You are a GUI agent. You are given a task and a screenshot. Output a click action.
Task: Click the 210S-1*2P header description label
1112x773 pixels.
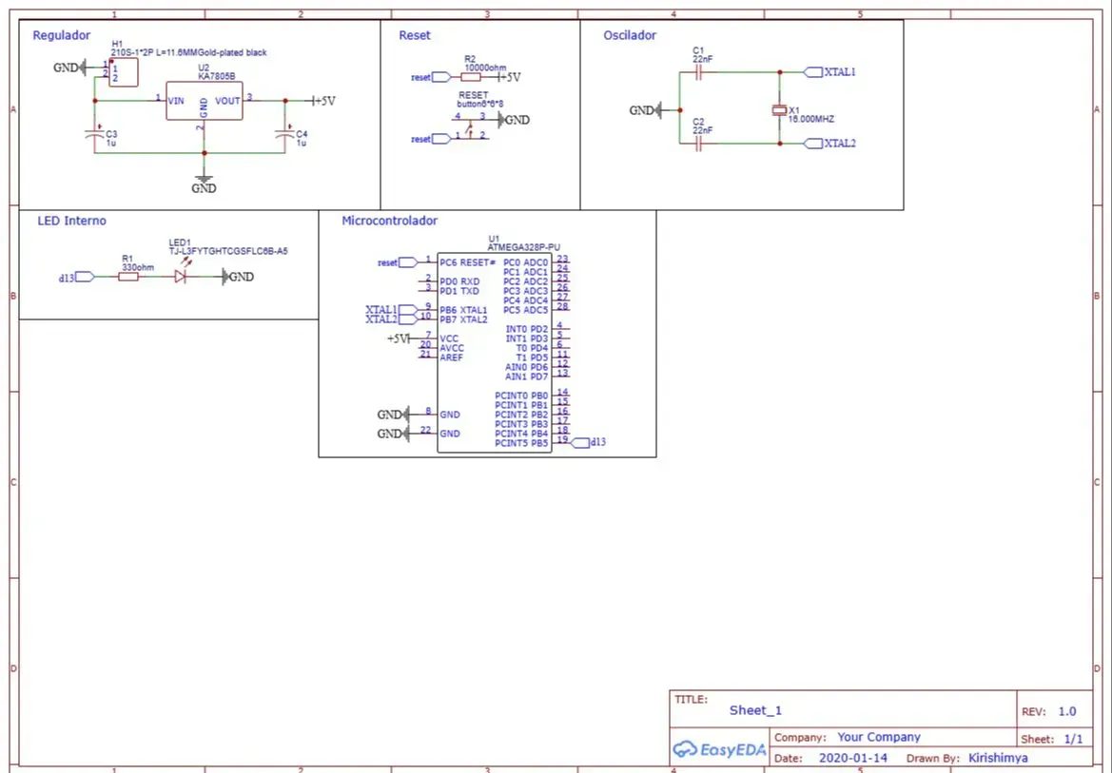point(188,52)
